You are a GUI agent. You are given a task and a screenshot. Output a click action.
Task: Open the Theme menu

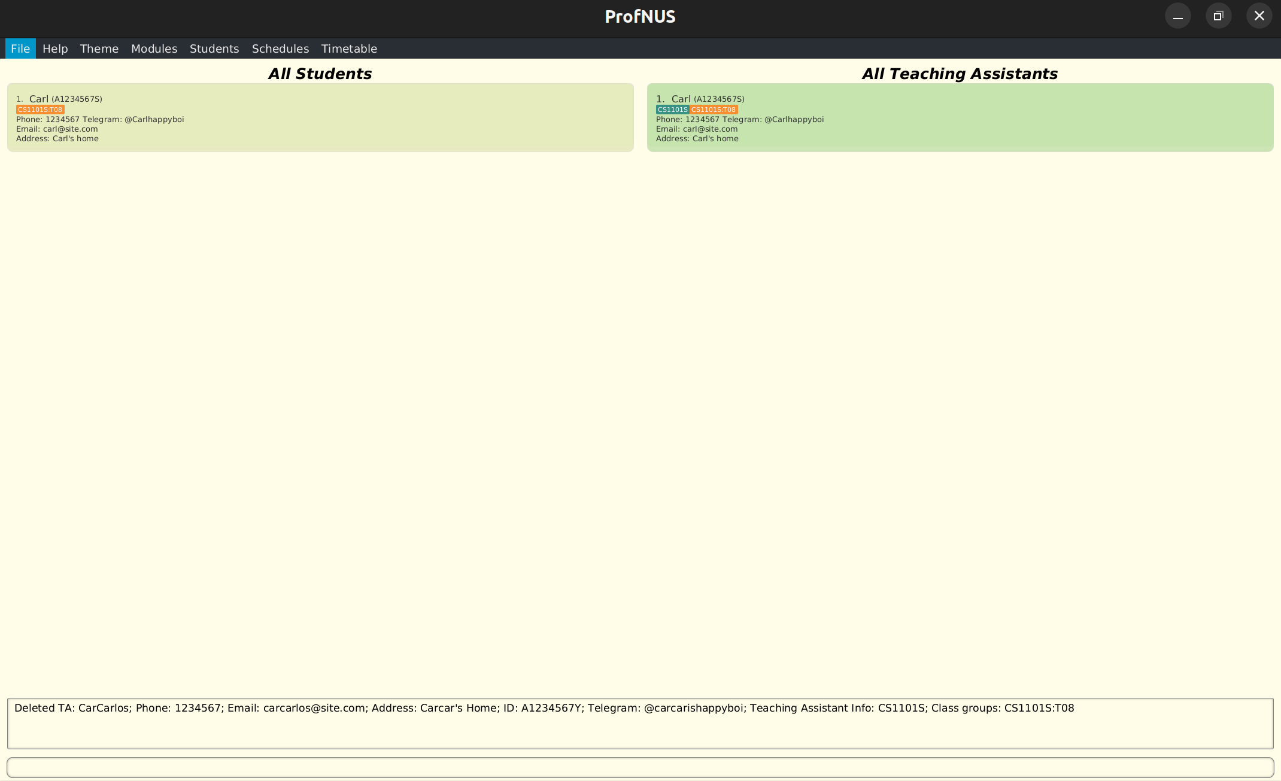click(99, 48)
